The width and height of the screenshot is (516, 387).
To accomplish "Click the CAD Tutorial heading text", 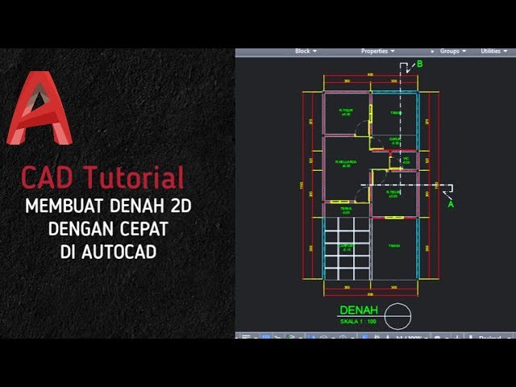I will click(102, 177).
